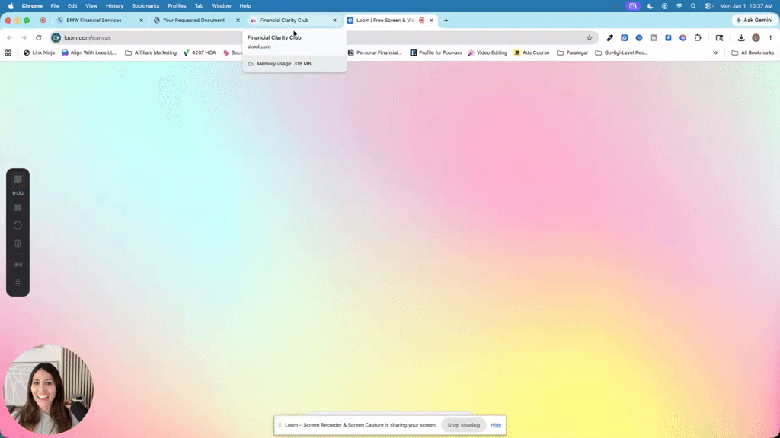Click the blue circular extension icon
The width and height of the screenshot is (780, 438).
[x=639, y=38]
